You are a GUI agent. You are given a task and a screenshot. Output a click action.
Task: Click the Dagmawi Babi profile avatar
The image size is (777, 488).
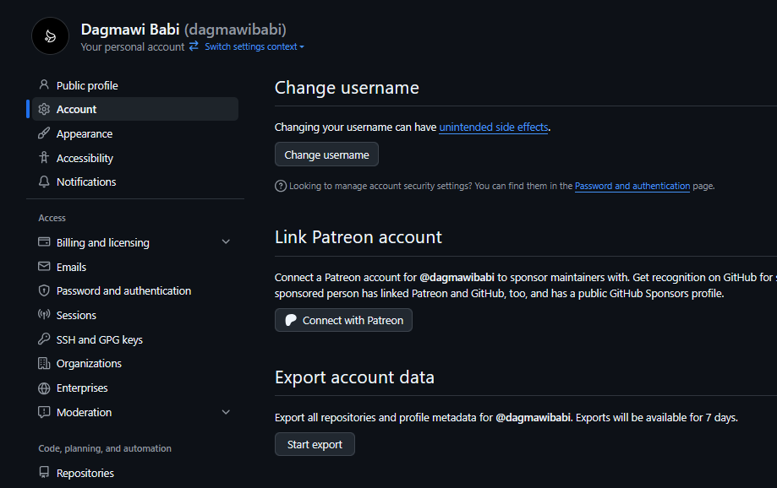(x=50, y=35)
